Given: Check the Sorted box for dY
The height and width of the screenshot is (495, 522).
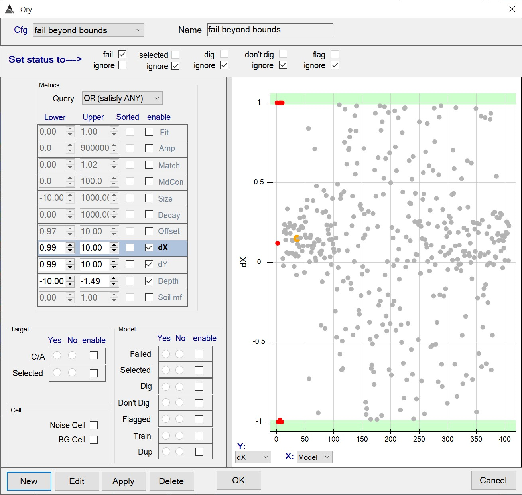Looking at the screenshot, I should 130,264.
